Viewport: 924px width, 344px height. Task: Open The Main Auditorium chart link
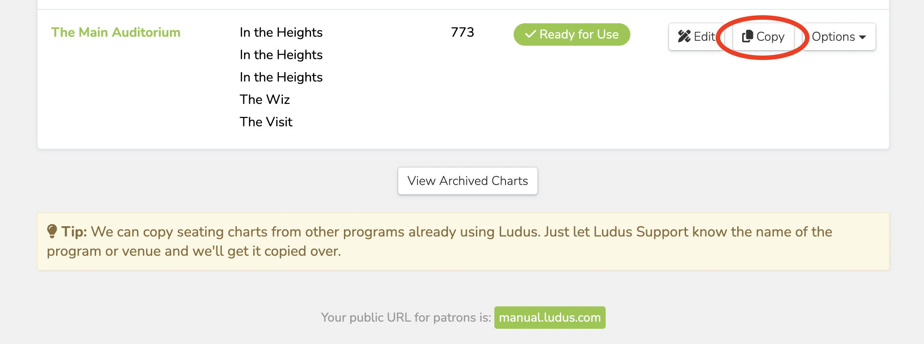pos(116,32)
